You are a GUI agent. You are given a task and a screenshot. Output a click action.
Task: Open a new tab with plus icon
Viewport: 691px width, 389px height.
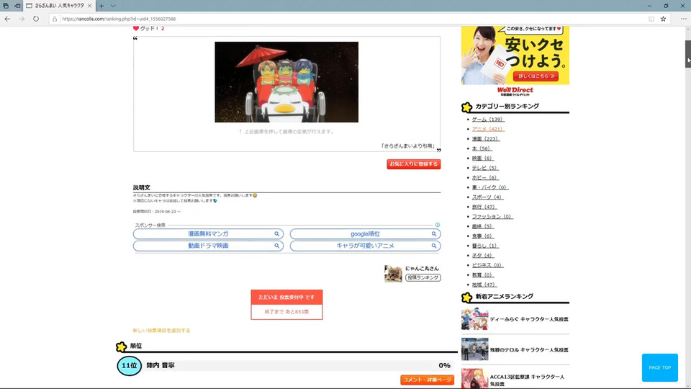(x=101, y=6)
